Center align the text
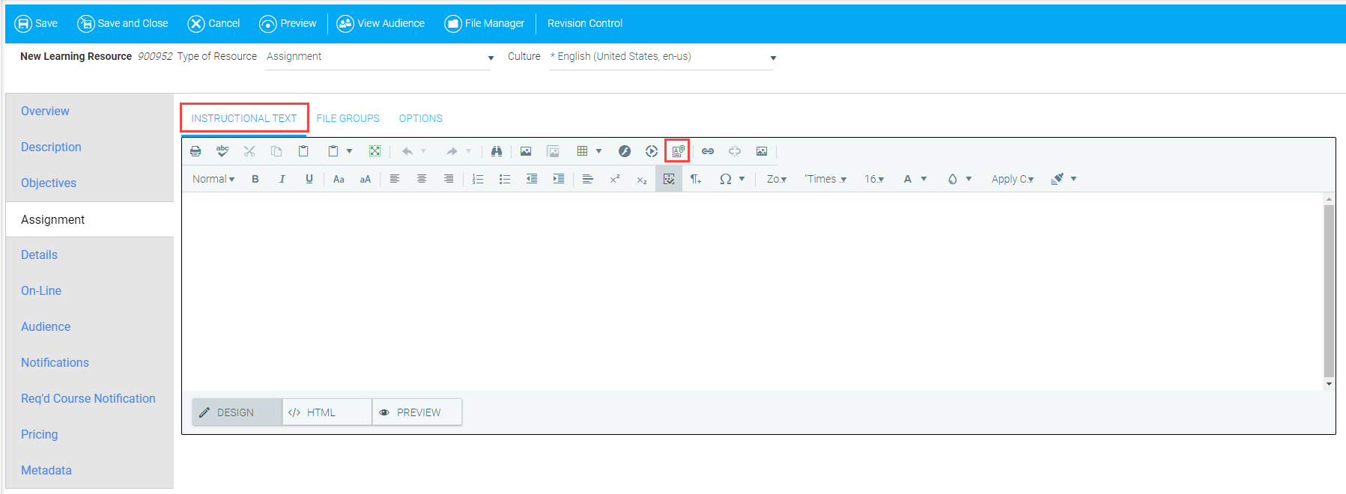1346x494 pixels. pyautogui.click(x=422, y=179)
